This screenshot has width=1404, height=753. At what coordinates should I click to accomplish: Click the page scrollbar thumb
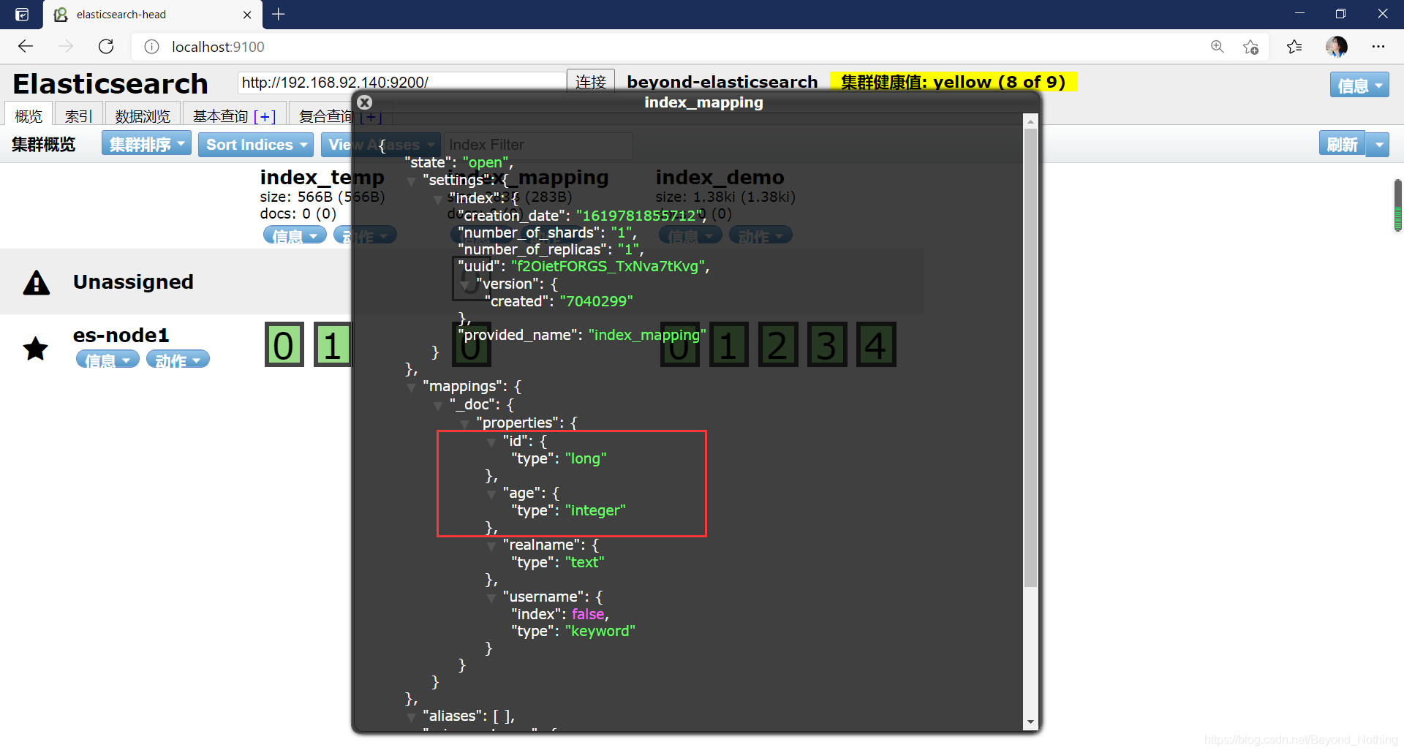1397,205
